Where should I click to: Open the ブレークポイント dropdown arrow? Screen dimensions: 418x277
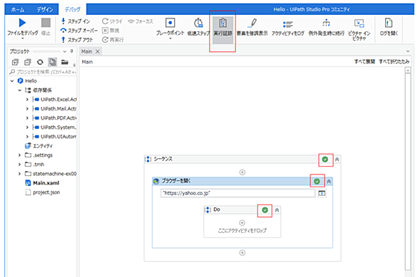tap(170, 38)
